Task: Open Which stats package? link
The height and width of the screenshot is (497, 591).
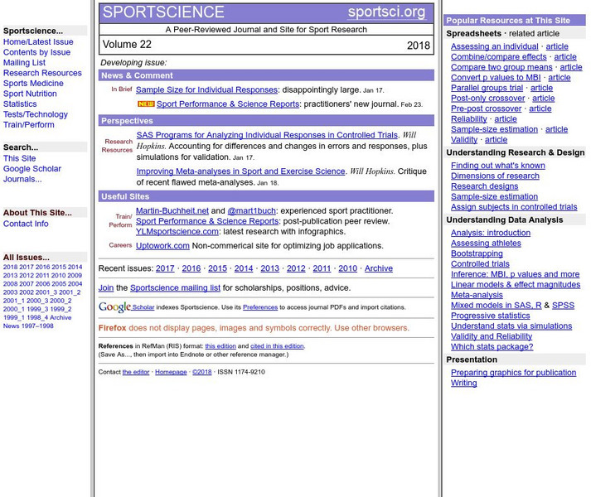Action: pyautogui.click(x=492, y=347)
